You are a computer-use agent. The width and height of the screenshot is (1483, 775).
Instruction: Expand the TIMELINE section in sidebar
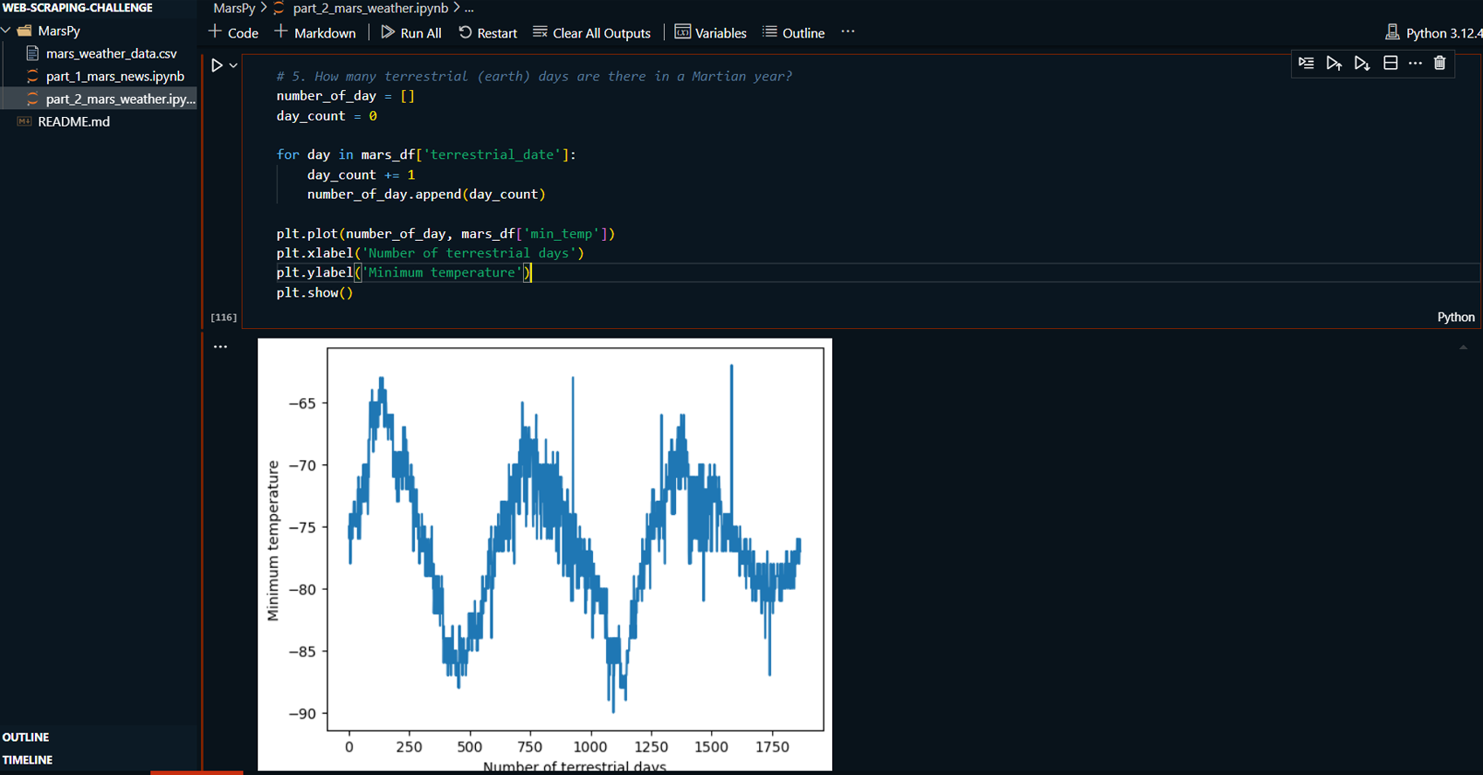(28, 760)
